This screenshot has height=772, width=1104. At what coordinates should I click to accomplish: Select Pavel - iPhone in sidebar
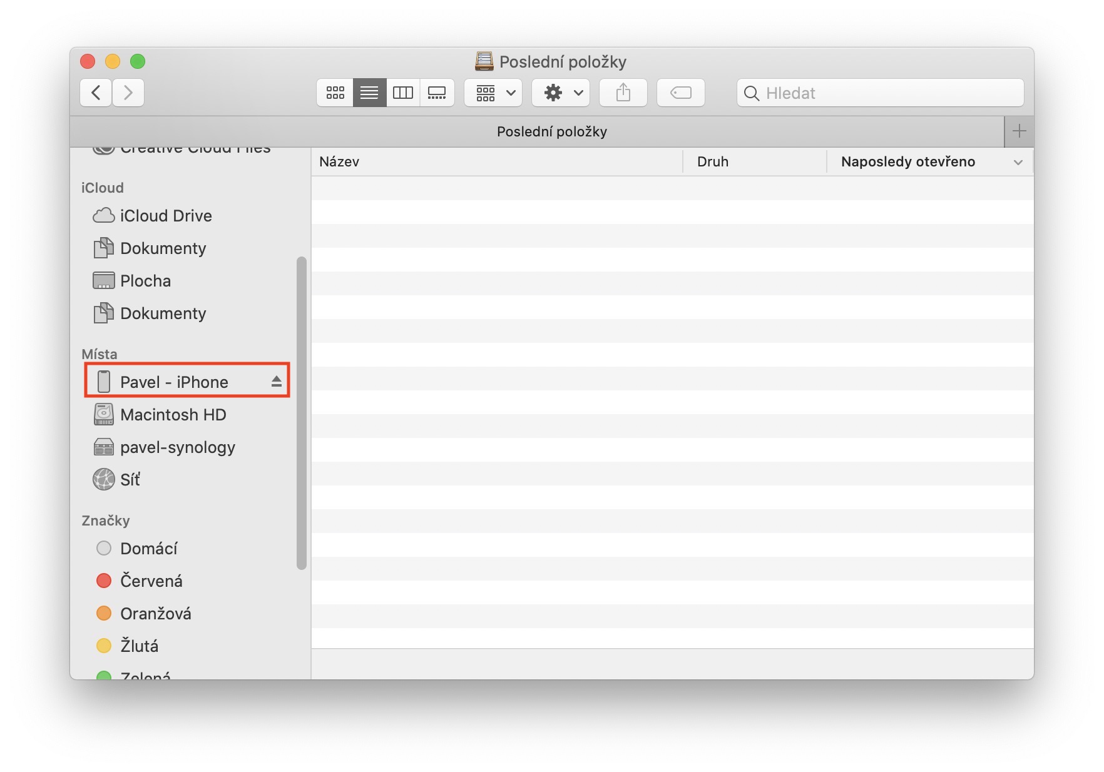(188, 382)
